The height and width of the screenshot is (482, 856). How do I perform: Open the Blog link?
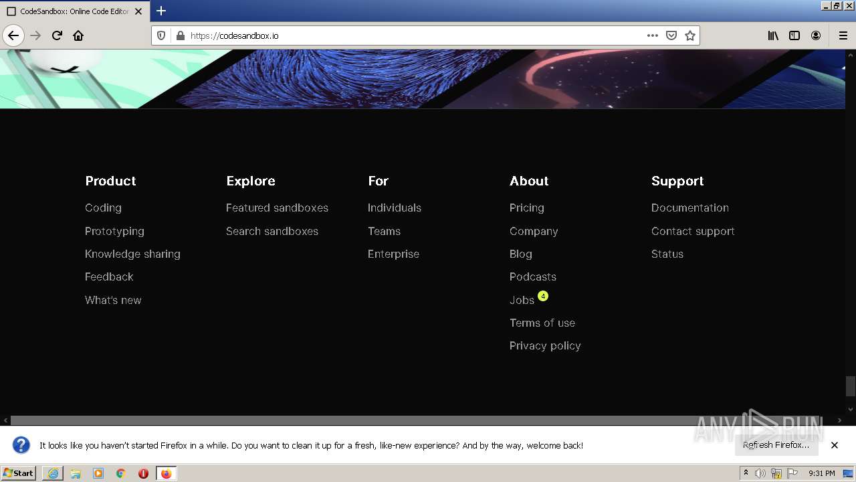521,254
